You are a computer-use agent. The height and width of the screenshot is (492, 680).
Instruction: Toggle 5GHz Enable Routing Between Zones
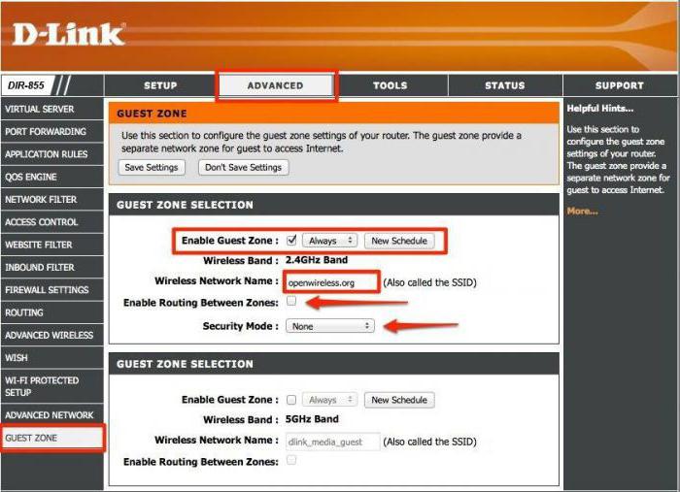(x=291, y=460)
